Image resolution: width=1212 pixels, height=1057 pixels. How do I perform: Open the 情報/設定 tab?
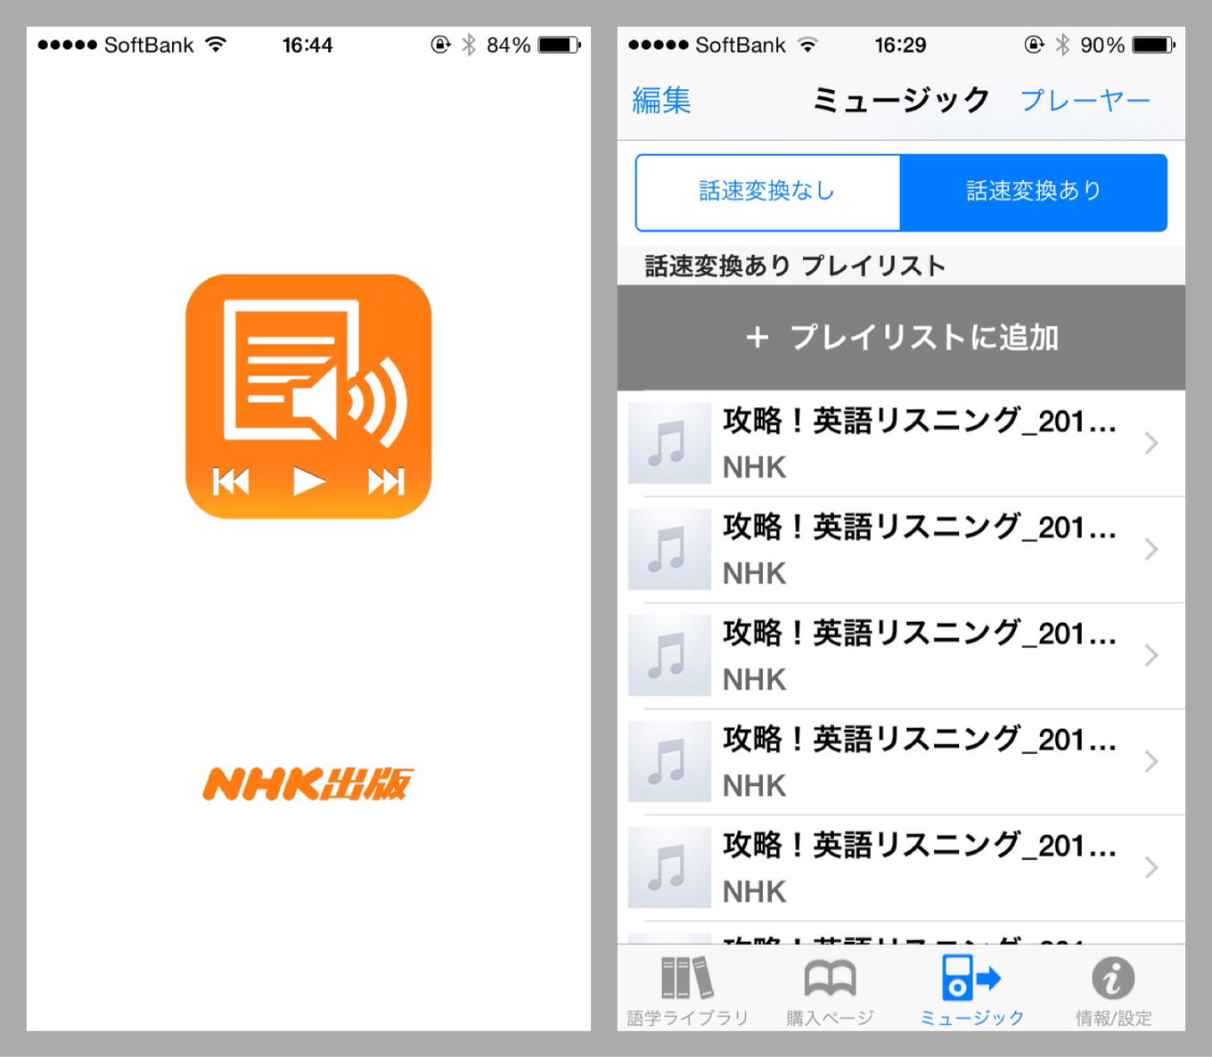pos(1113,989)
